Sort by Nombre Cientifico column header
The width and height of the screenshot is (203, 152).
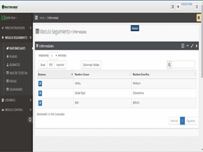pyautogui.click(x=164, y=74)
